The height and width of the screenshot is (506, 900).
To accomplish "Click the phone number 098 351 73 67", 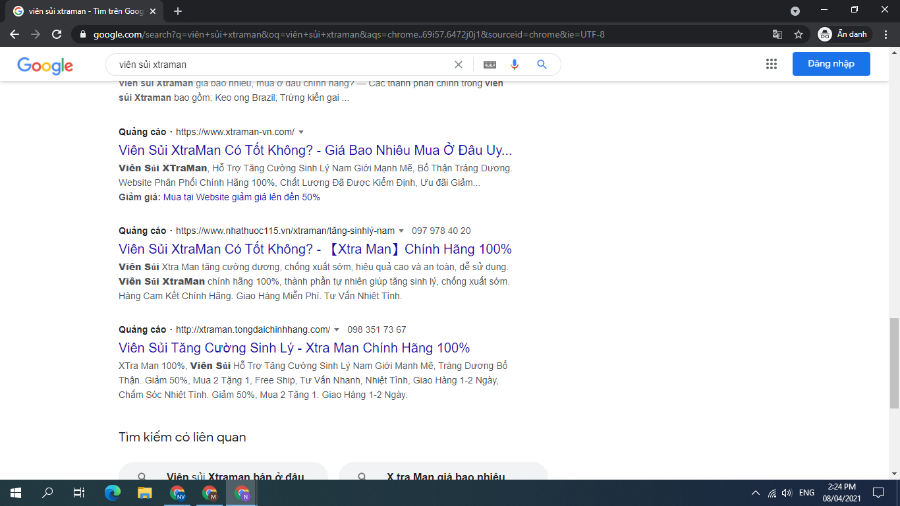I will click(x=377, y=329).
